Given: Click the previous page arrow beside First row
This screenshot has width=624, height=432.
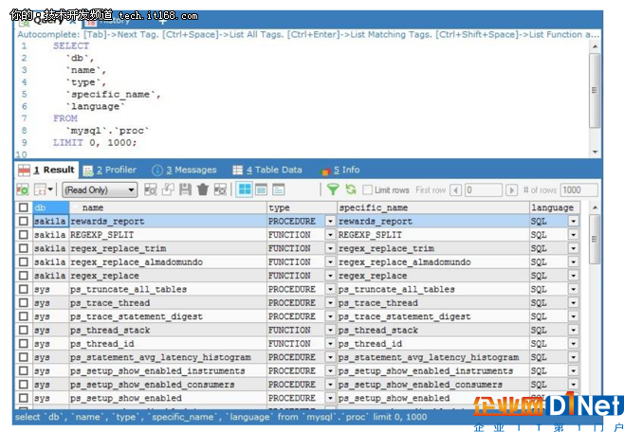Looking at the screenshot, I should [455, 190].
